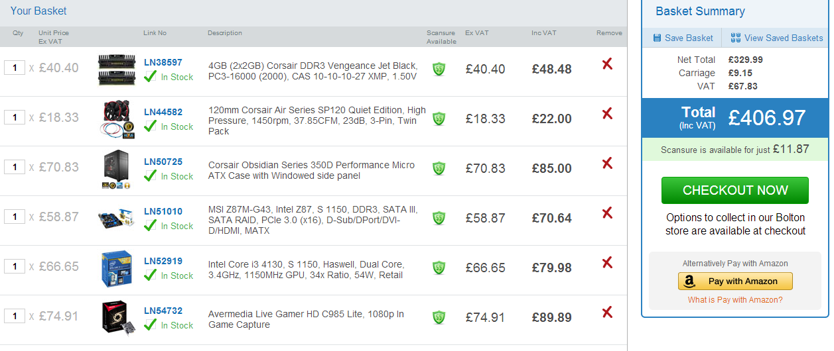The width and height of the screenshot is (834, 351).
Task: Click the In Stock checkmark icon for LN54732
Action: [x=151, y=325]
